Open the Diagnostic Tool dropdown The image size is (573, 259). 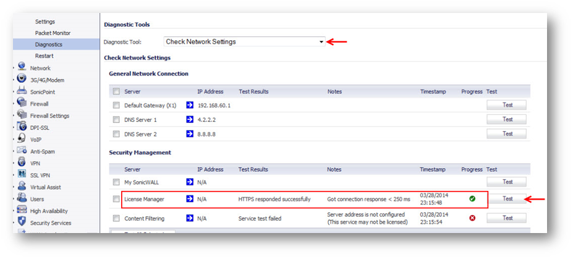click(x=245, y=42)
